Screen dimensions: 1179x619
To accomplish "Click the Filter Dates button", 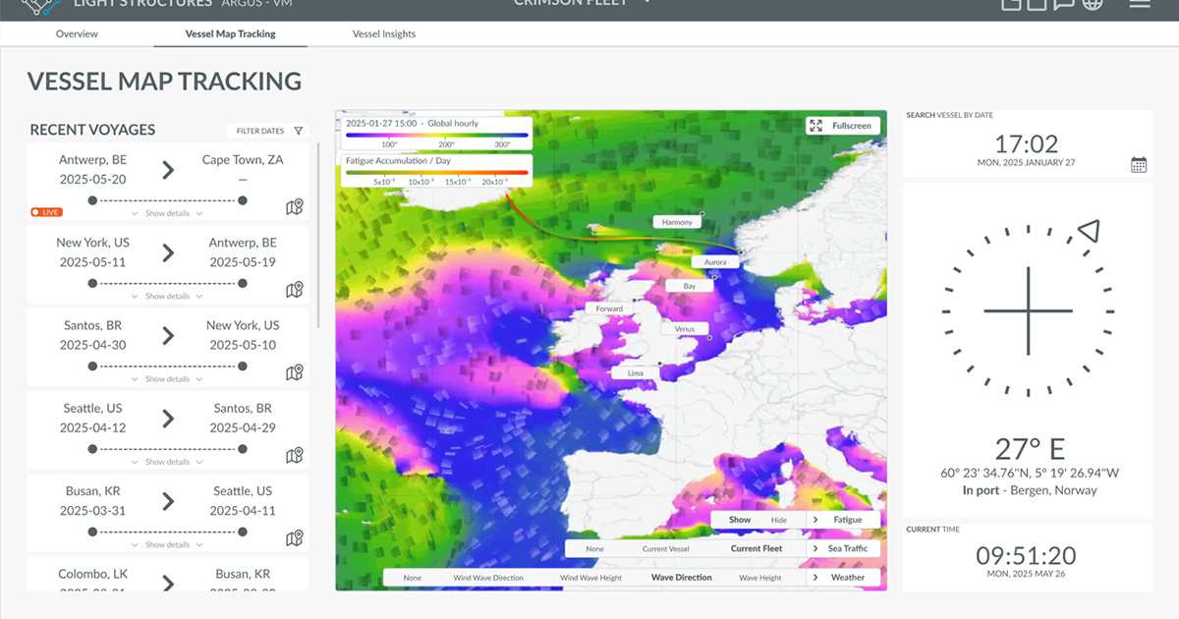I will [260, 130].
